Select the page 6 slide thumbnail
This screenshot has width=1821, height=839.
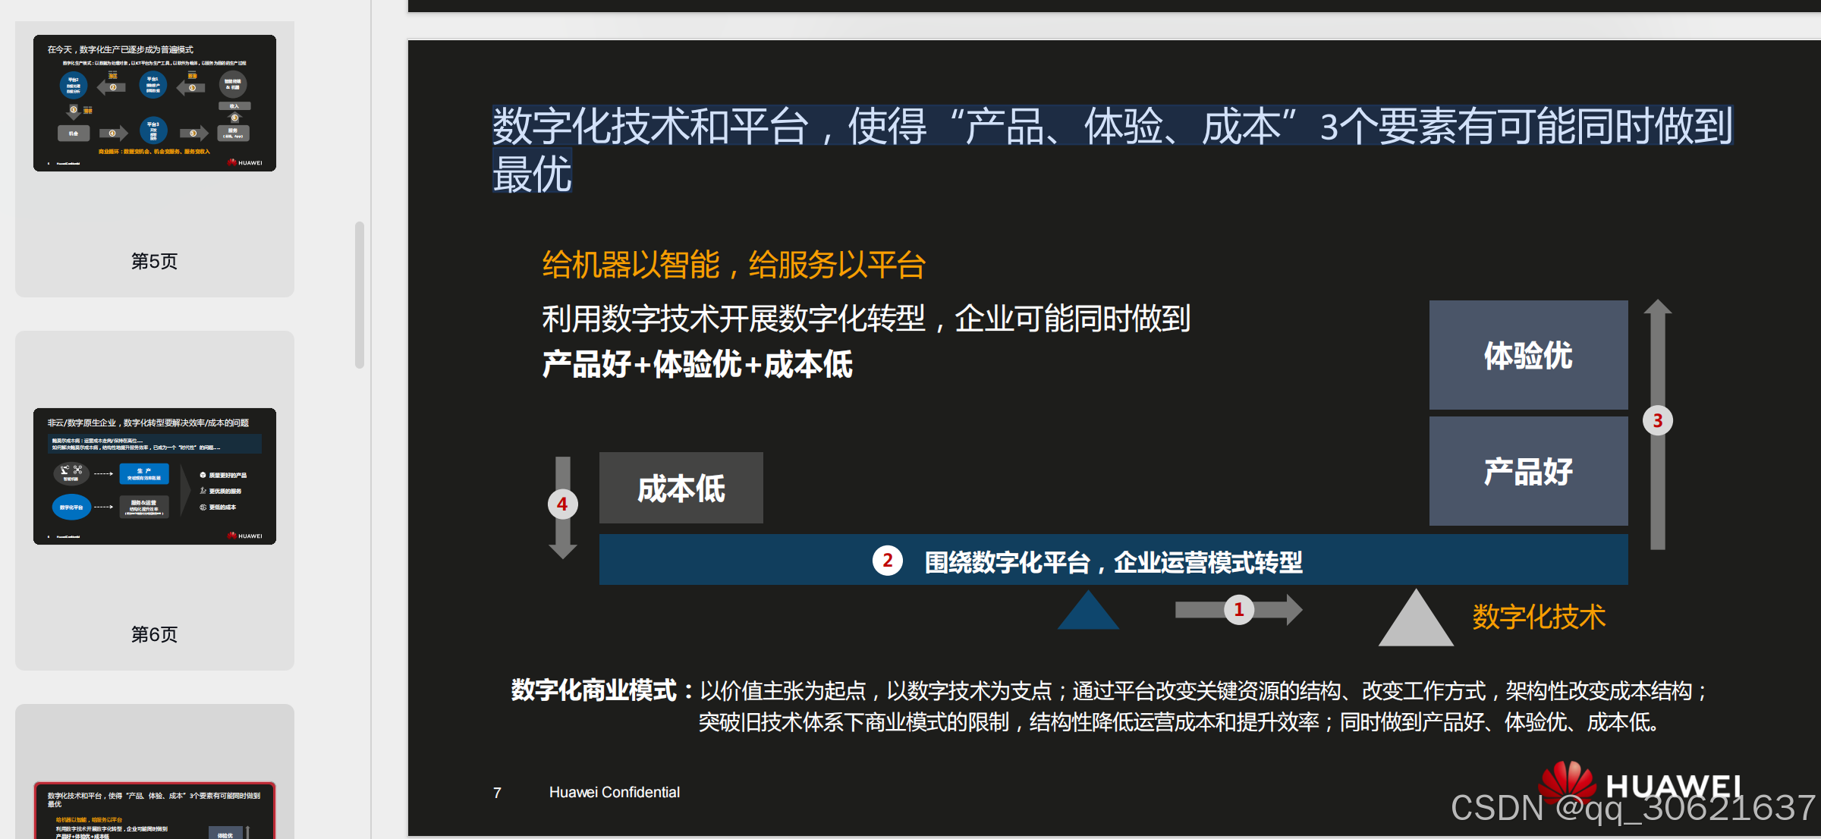coord(155,476)
